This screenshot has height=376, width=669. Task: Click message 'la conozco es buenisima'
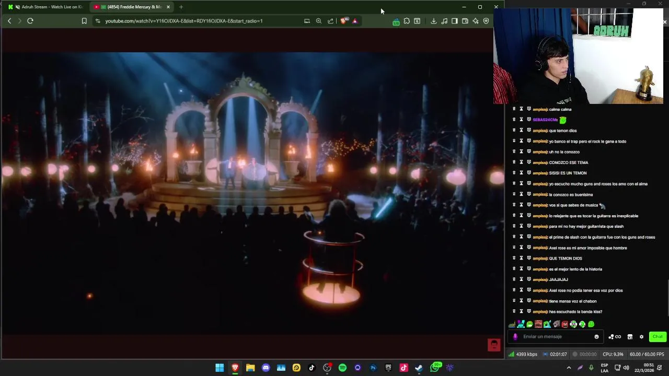pos(571,195)
